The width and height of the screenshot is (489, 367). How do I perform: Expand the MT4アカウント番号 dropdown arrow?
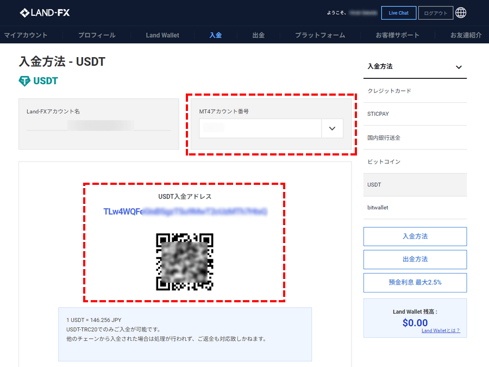point(332,128)
